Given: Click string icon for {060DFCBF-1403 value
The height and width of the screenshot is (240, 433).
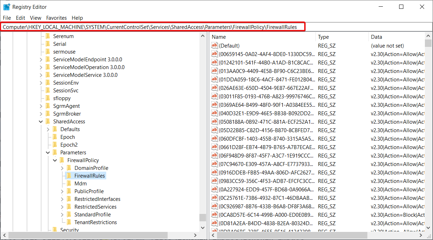Looking at the screenshot, I should pyautogui.click(x=215, y=139).
